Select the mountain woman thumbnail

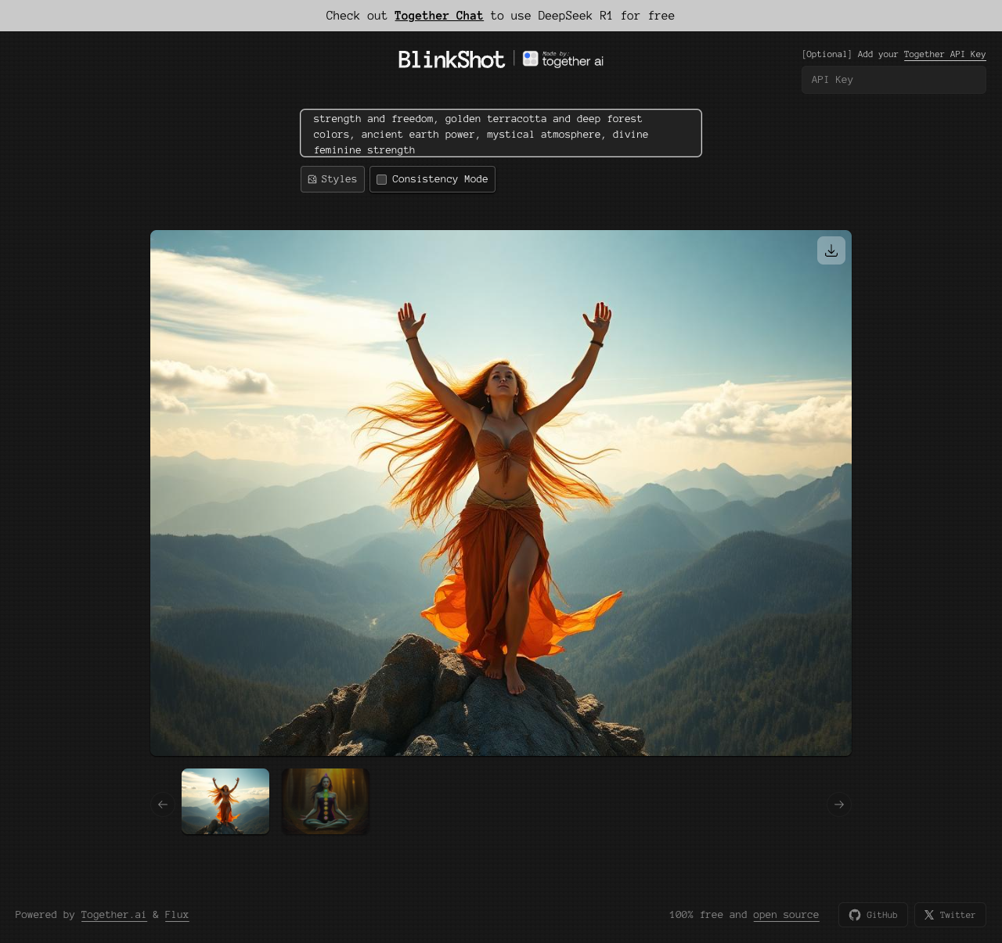click(x=225, y=801)
